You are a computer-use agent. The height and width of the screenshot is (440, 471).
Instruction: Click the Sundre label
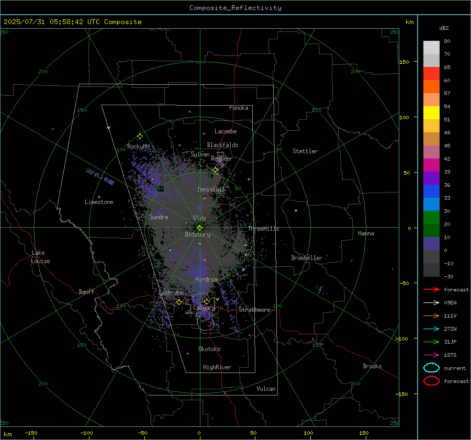(159, 217)
